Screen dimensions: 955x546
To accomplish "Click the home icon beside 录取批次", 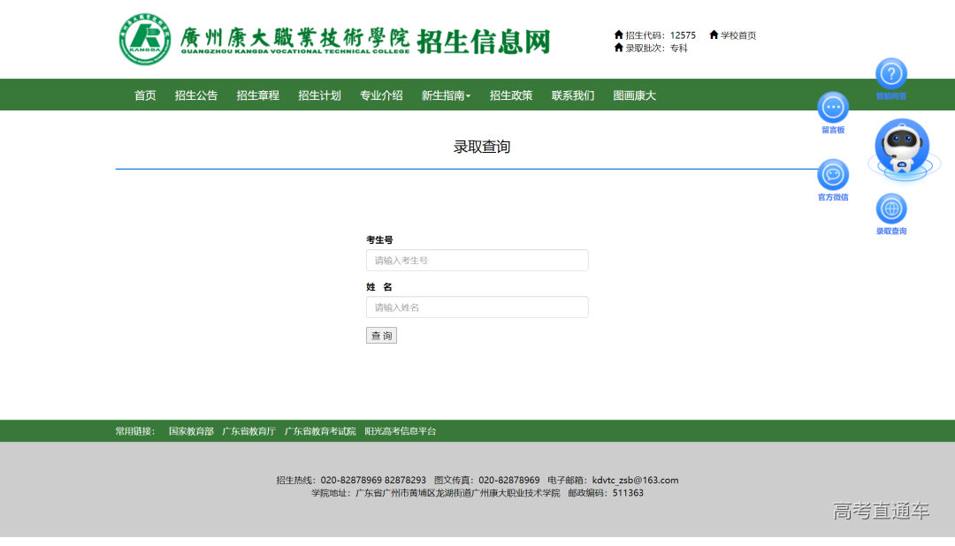I will [618, 48].
